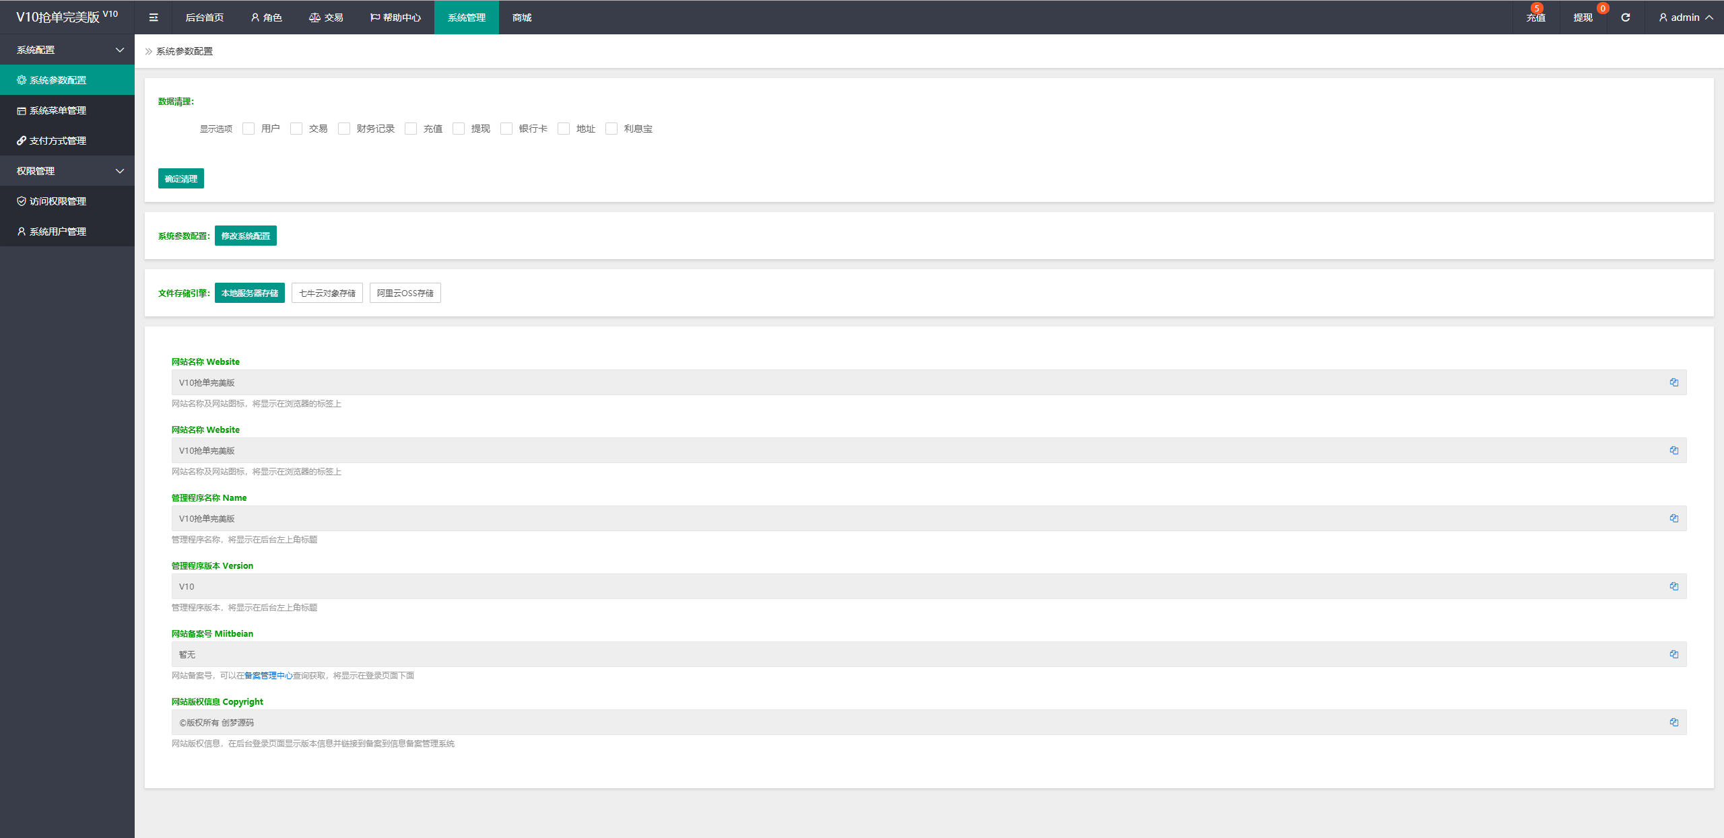
Task: Switch to the 交易 top menu
Action: coord(326,18)
